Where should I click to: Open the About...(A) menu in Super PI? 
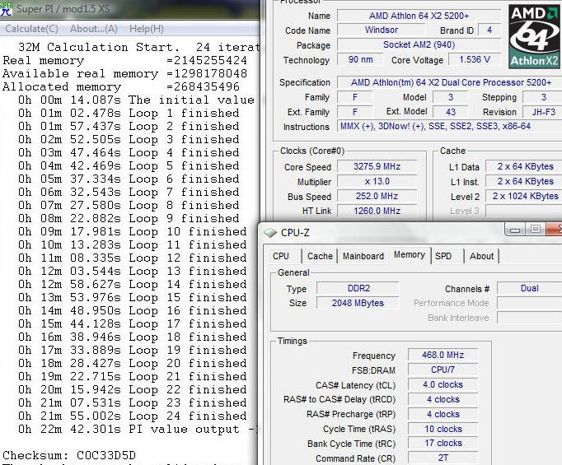tap(94, 29)
